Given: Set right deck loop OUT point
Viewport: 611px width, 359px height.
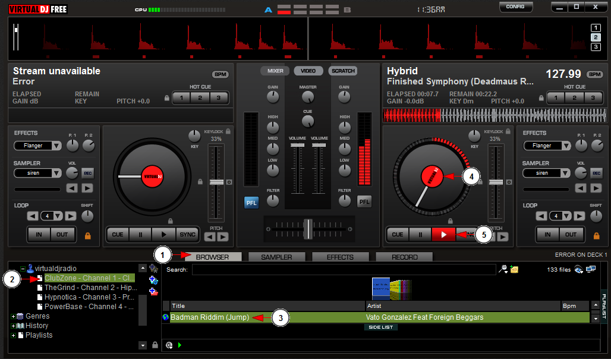Looking at the screenshot, I should pos(571,235).
